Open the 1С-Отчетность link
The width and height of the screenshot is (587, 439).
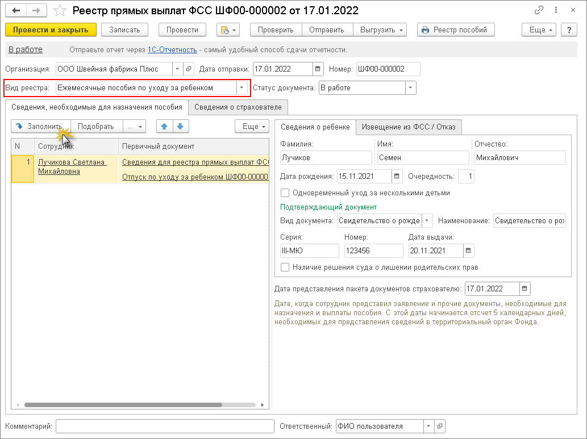click(x=172, y=50)
